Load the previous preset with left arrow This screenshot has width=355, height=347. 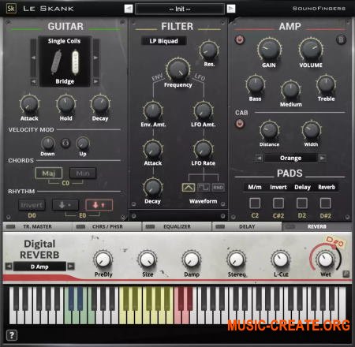pos(129,9)
